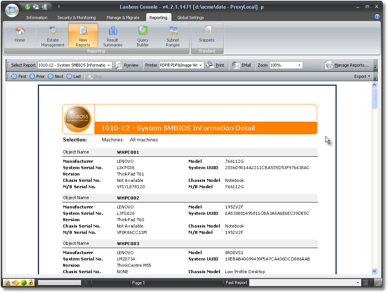Open the Global Settings tab

[191, 18]
